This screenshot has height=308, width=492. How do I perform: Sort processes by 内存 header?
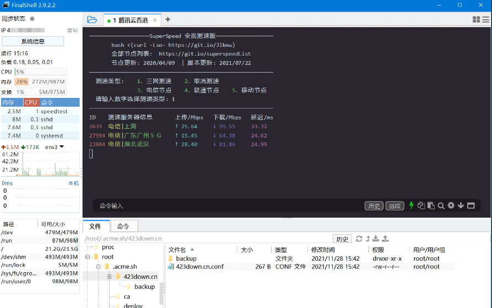pyautogui.click(x=12, y=102)
